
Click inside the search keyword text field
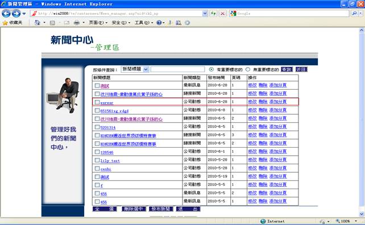click(x=177, y=69)
